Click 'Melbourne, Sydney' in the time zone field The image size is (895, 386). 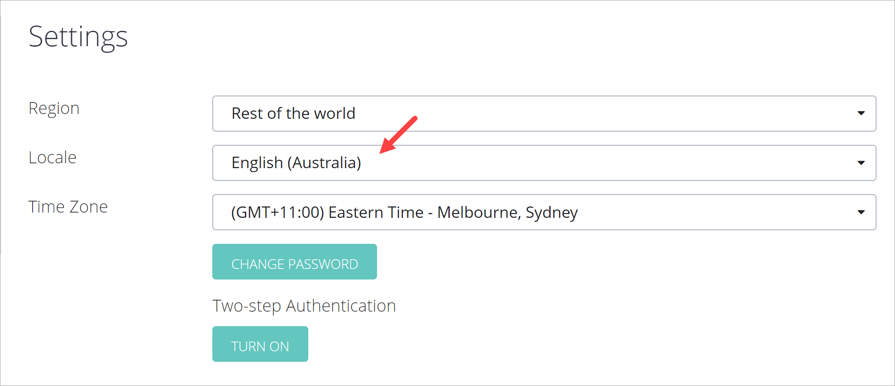point(507,212)
